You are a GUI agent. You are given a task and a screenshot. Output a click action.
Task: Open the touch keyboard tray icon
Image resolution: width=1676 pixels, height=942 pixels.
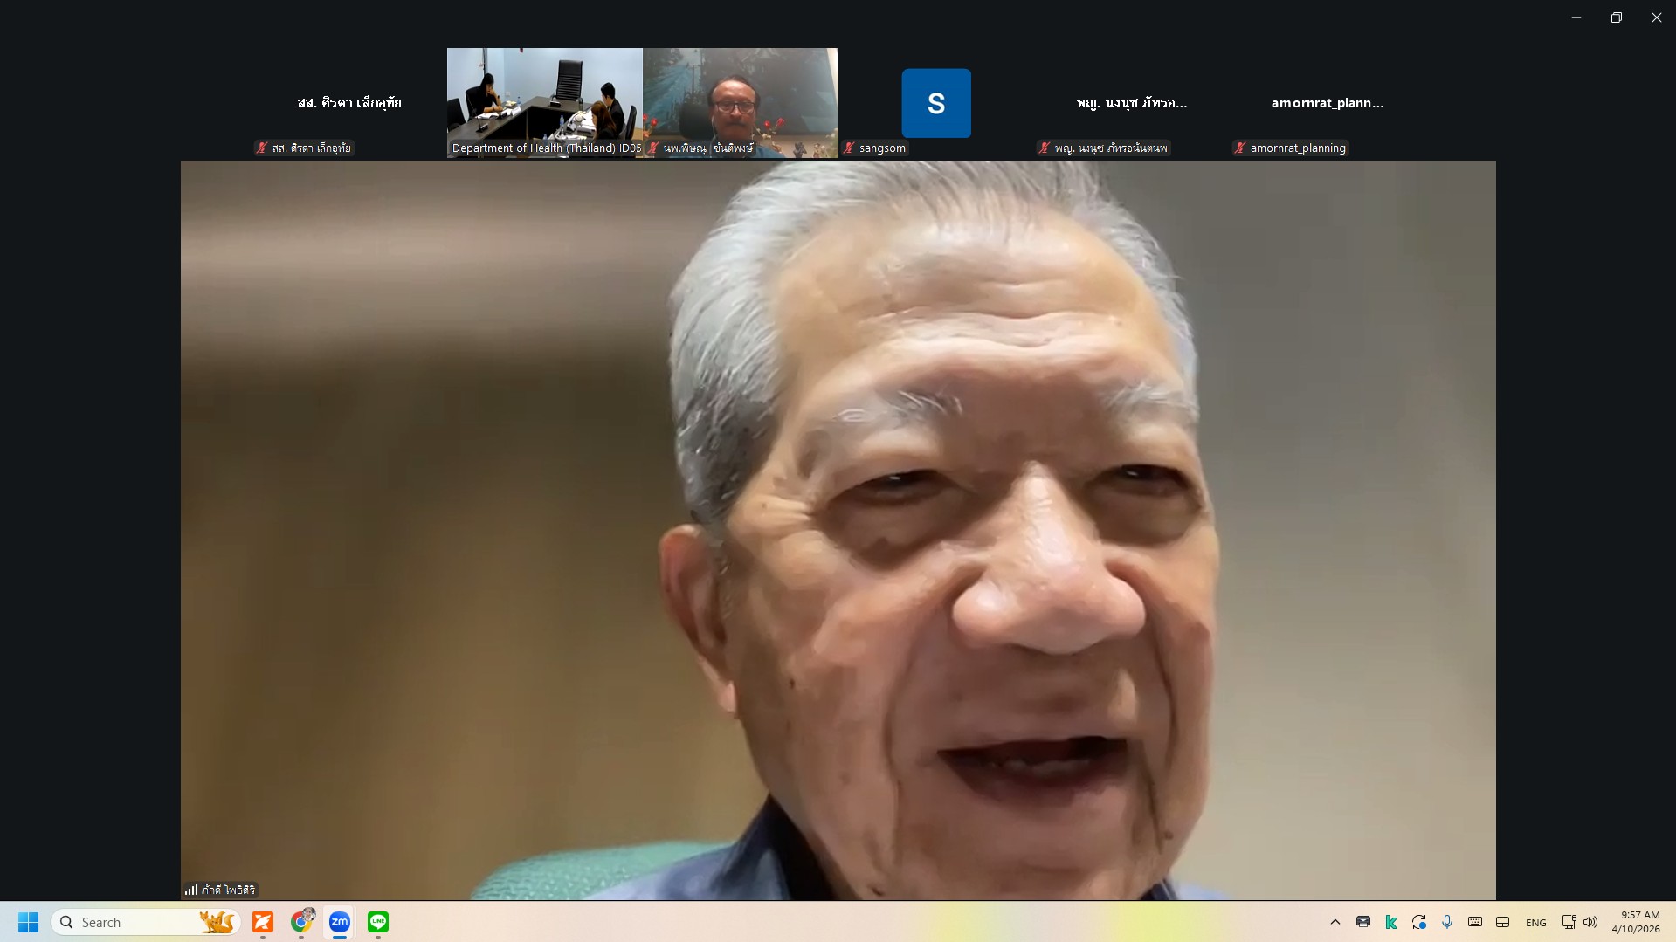click(x=1475, y=922)
